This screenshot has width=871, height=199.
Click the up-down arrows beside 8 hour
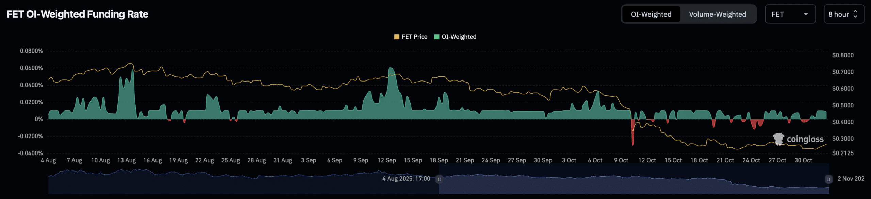click(855, 14)
